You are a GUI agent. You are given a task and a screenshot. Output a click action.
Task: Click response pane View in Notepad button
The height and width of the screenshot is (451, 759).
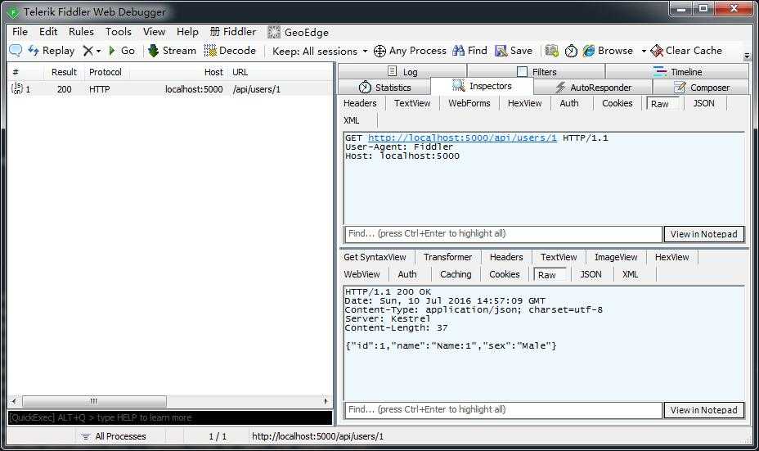704,410
